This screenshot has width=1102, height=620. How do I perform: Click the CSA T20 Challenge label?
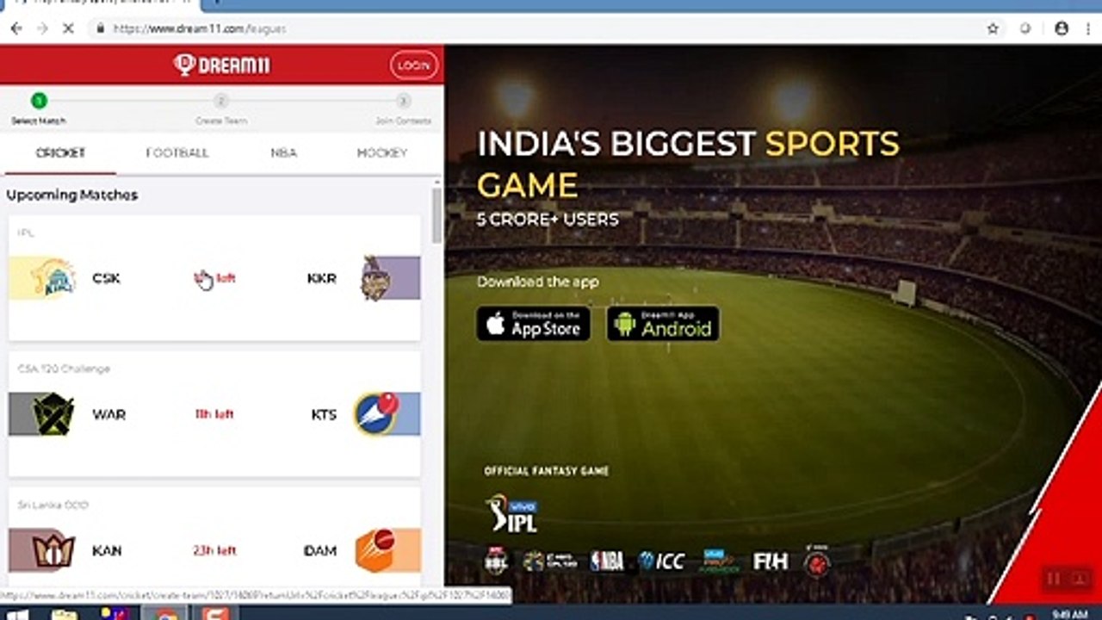[64, 369]
